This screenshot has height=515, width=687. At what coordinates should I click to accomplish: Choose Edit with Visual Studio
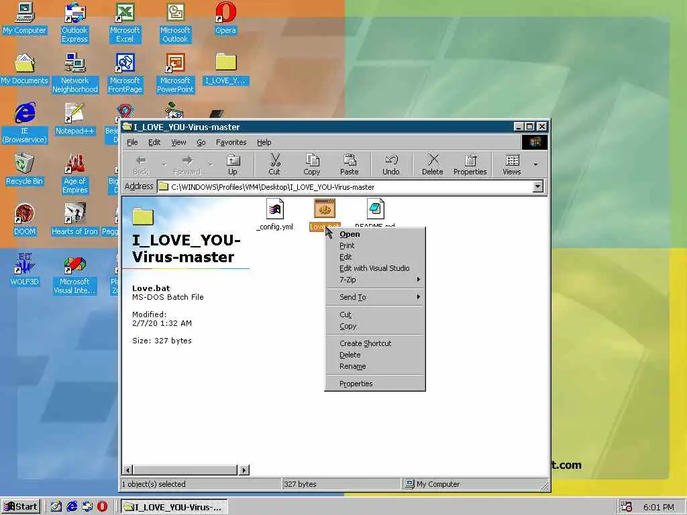375,268
